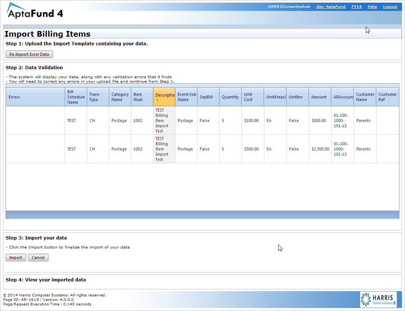Click the Re-Import Excel Data button
This screenshot has height=311, width=405.
29,54
